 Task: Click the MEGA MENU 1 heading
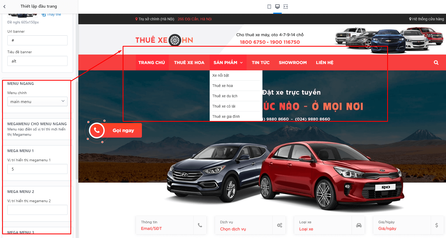point(21,151)
